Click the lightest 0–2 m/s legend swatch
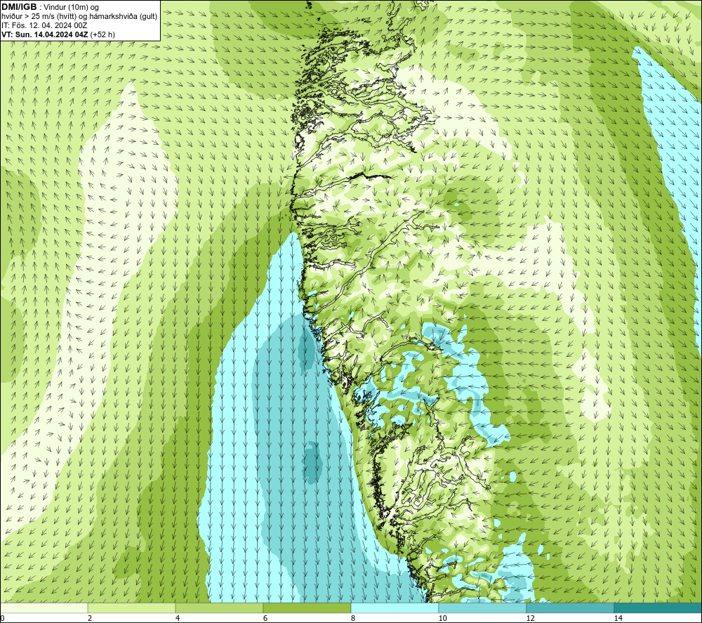 pyautogui.click(x=44, y=608)
